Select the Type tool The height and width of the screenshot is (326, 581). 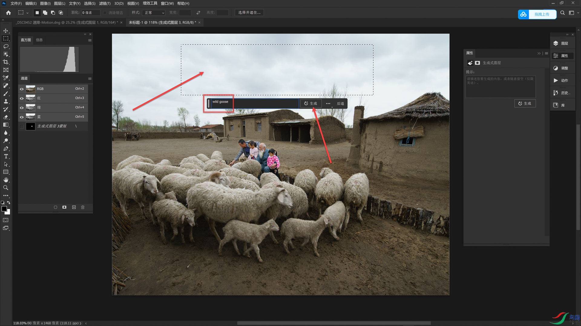tap(6, 156)
